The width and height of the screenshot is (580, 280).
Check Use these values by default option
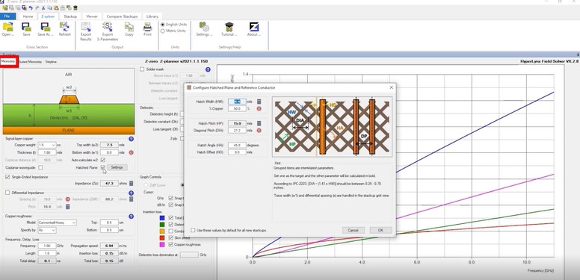click(193, 230)
